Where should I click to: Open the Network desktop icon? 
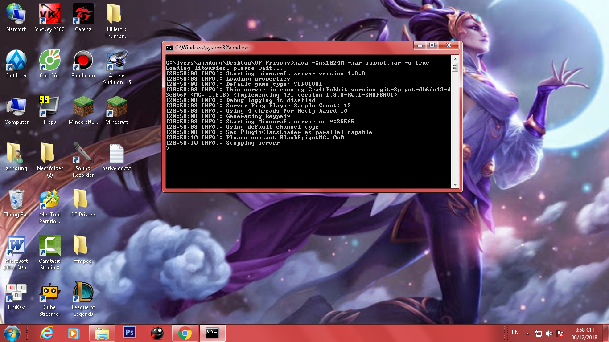(16, 18)
